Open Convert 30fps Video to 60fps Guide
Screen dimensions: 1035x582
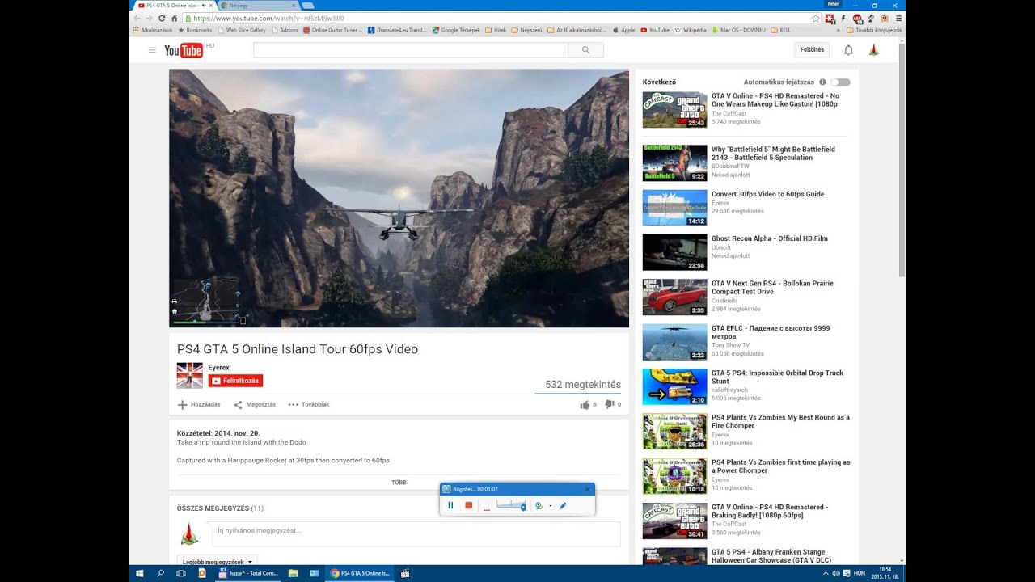point(767,194)
